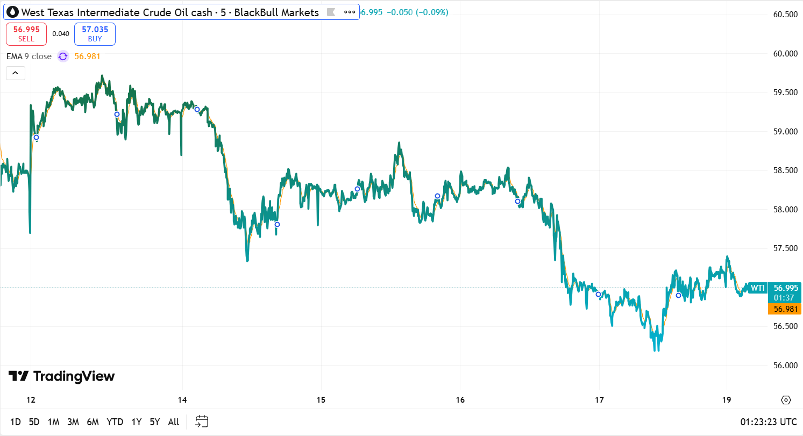Select the EMA 9 close indicator legend

click(x=29, y=56)
